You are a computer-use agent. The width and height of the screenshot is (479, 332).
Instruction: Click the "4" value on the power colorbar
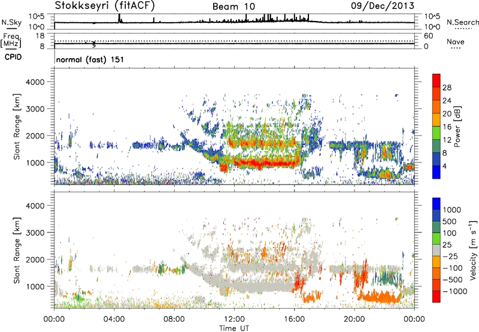(444, 166)
